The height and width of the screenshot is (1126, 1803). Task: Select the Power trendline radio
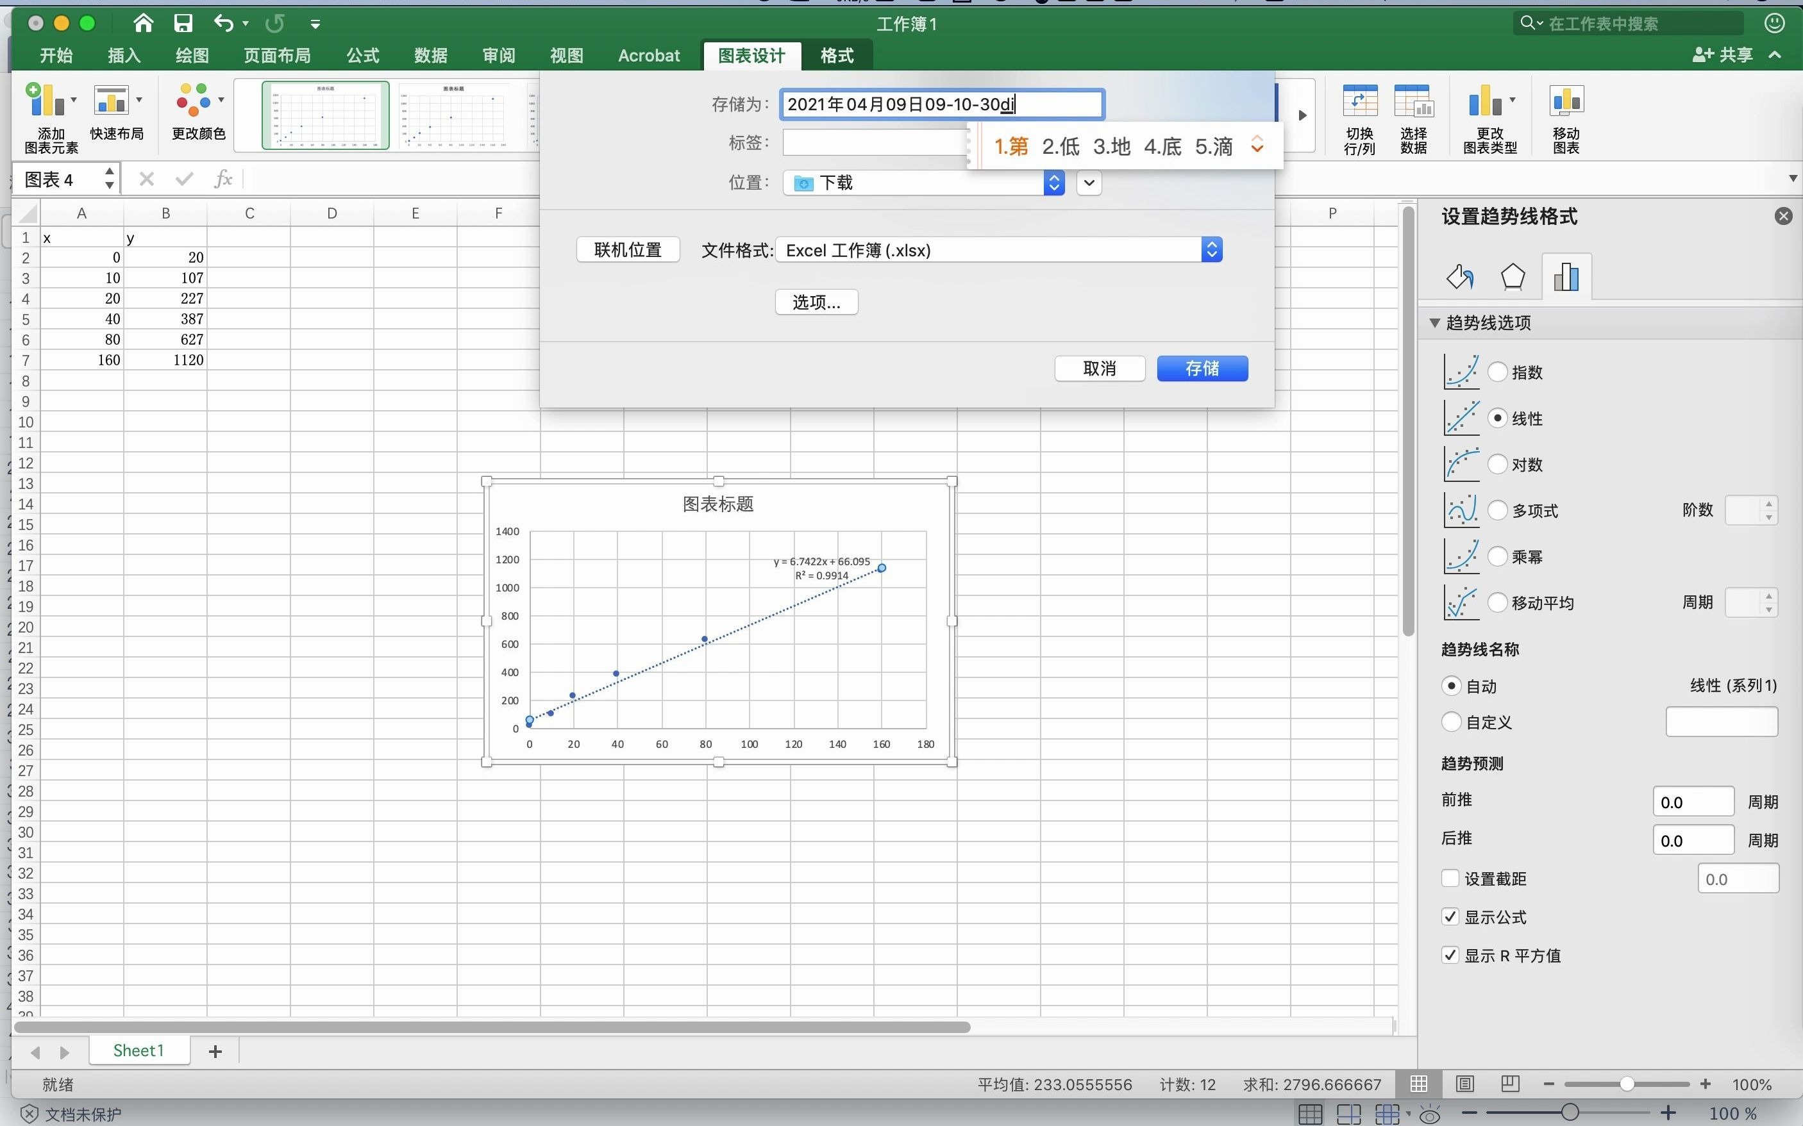coord(1497,556)
